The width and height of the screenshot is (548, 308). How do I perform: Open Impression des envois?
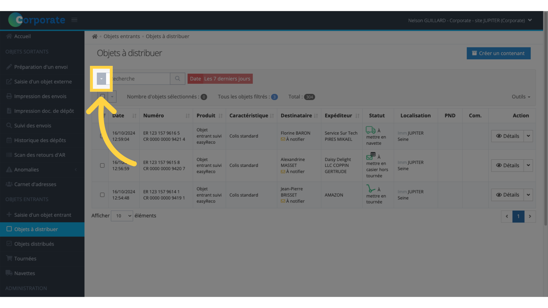click(x=42, y=96)
